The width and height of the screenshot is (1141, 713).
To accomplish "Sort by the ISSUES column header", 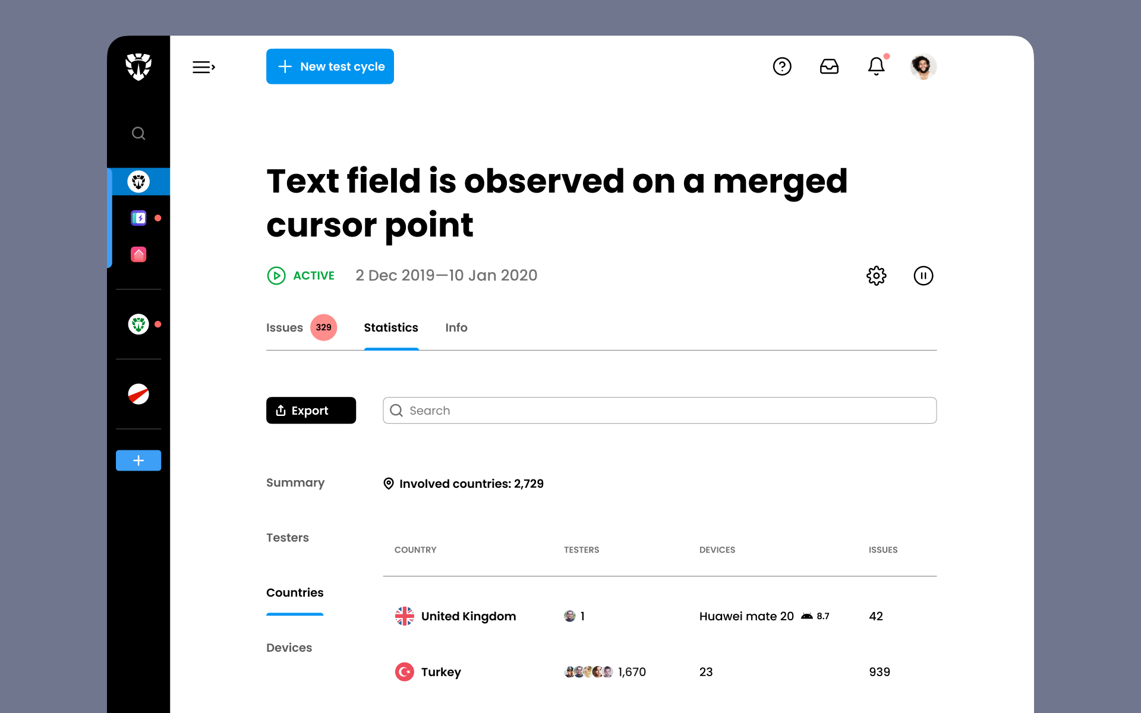I will pyautogui.click(x=883, y=550).
